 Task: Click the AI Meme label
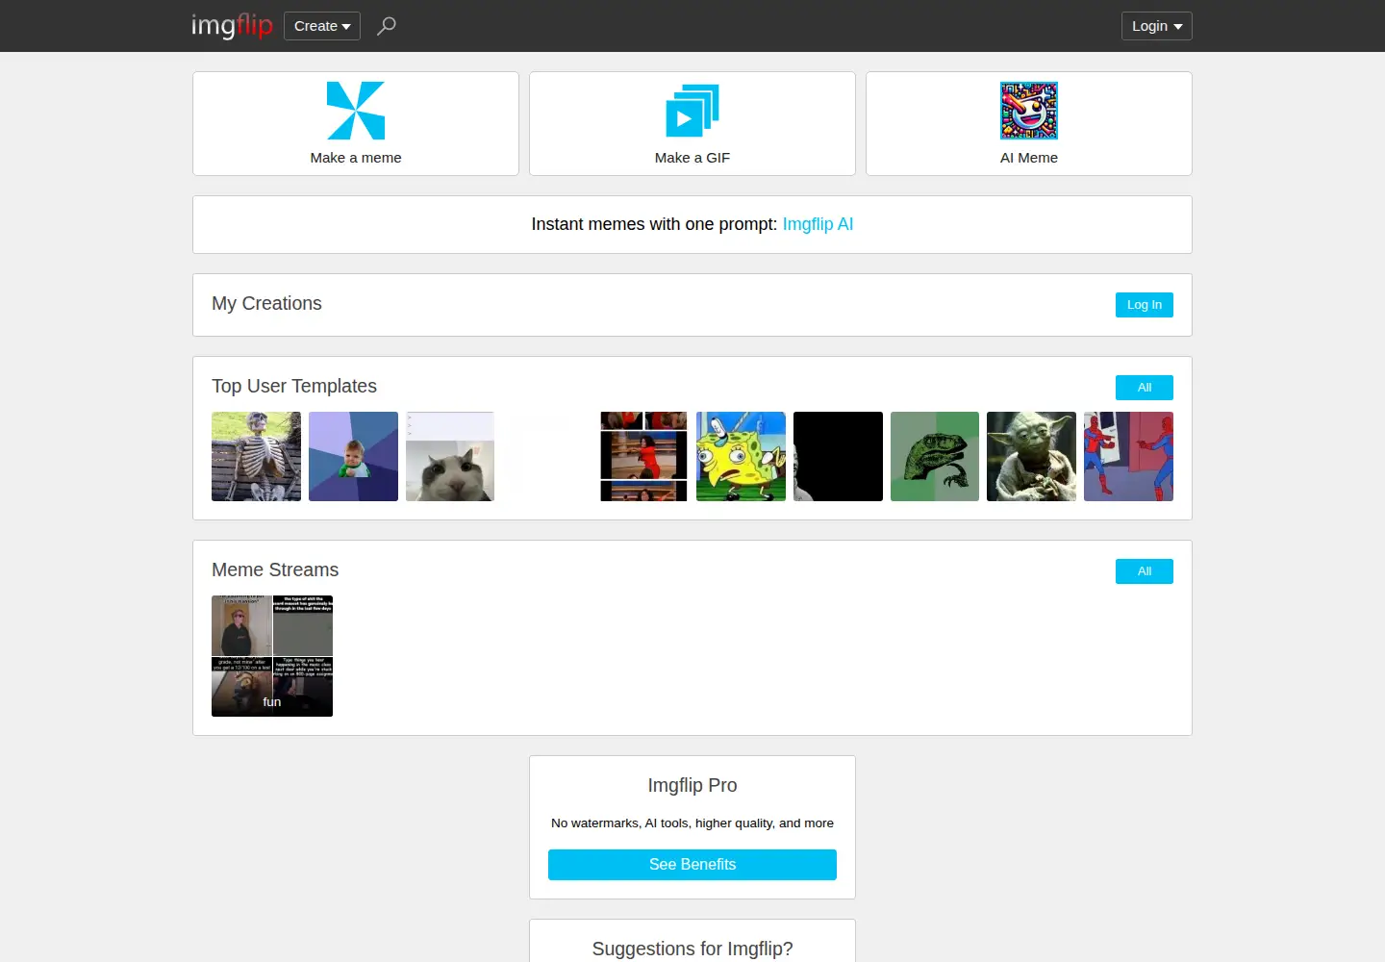point(1029,158)
